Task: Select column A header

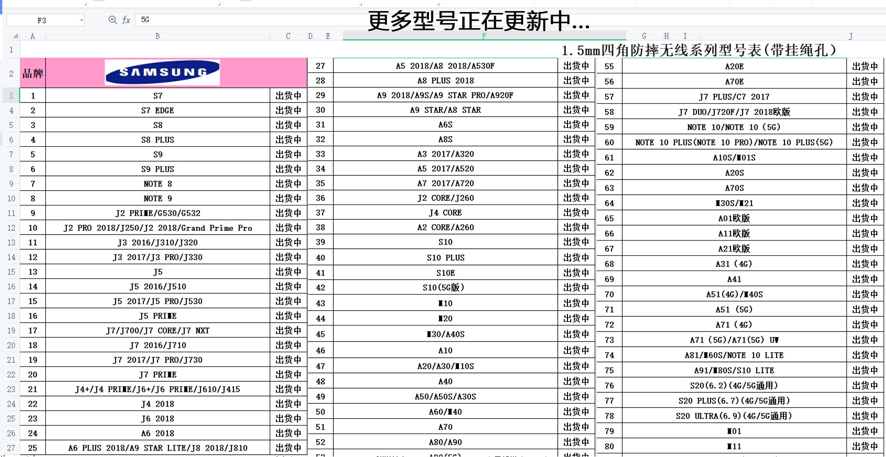Action: tap(32, 36)
